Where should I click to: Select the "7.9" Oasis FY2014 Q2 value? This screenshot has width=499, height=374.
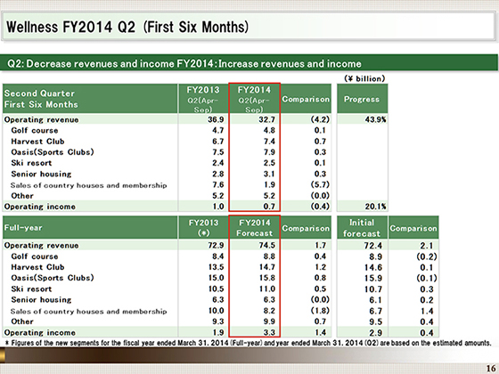pyautogui.click(x=269, y=152)
